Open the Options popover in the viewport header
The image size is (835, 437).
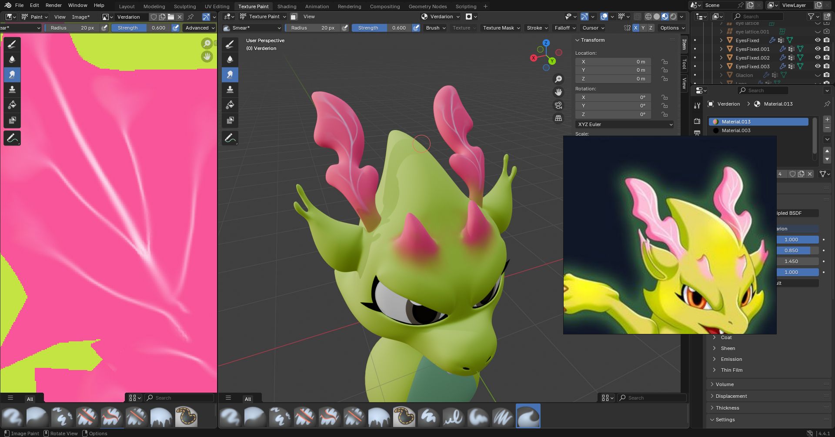(672, 28)
